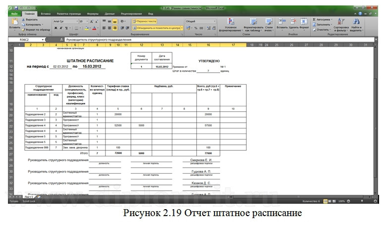Toggle Wrap Text (Перенос текста)

pos(145,21)
